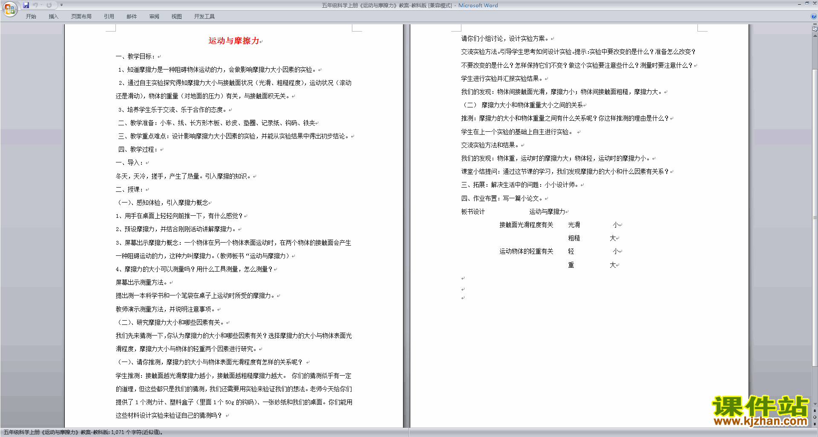Screen dimensions: 818x437
Task: Click line starting 二、教学准备:小车
Action: [x=216, y=123]
